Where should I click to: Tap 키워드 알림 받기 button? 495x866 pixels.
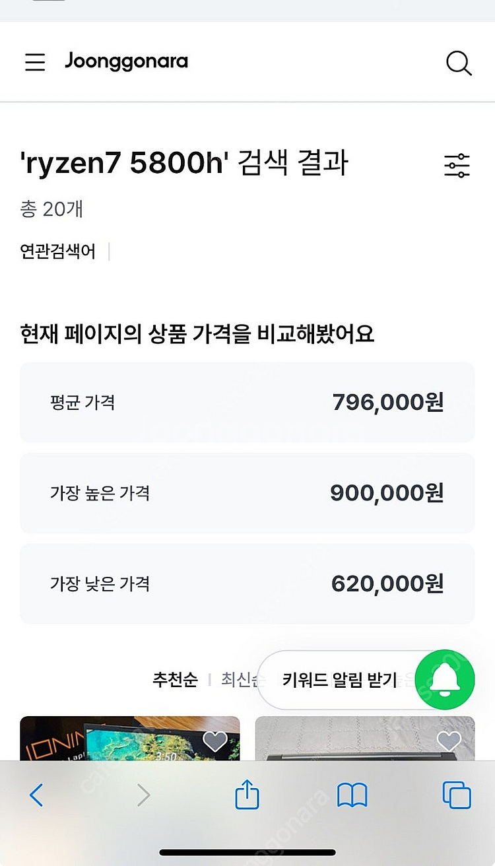[x=339, y=680]
